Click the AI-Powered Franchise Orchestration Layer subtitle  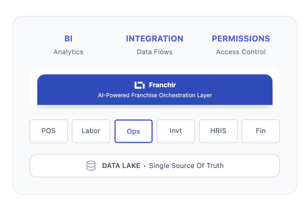tap(155, 95)
